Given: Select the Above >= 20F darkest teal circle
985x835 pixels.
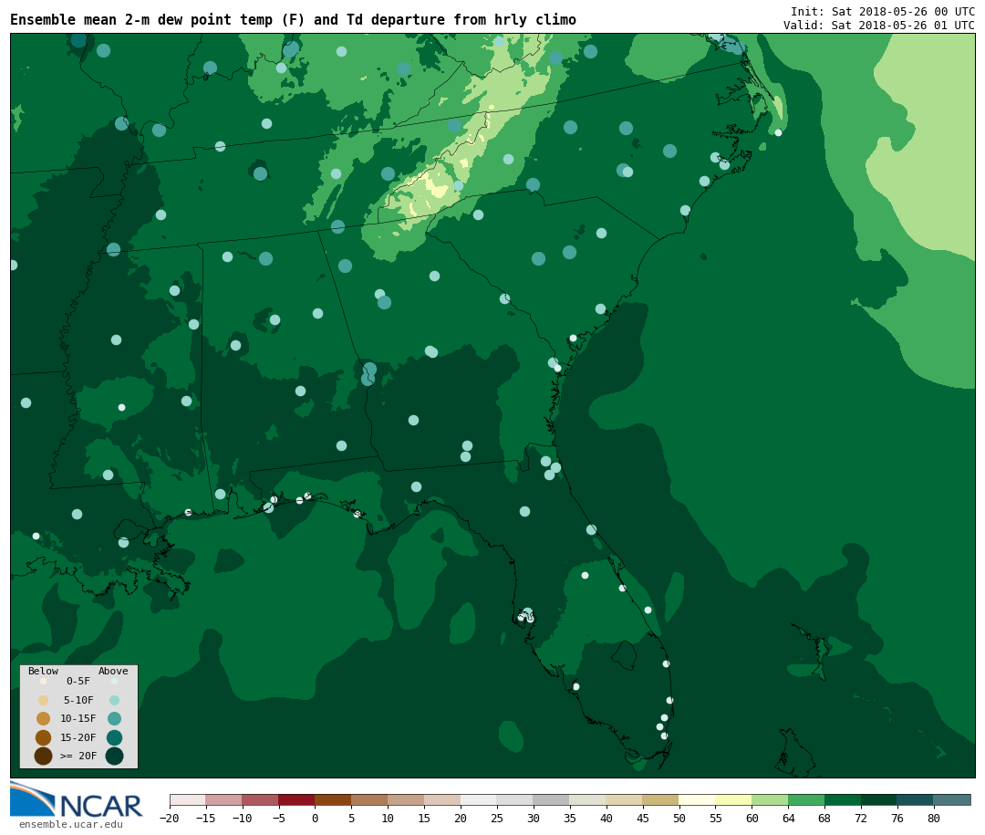Looking at the screenshot, I should tap(114, 756).
